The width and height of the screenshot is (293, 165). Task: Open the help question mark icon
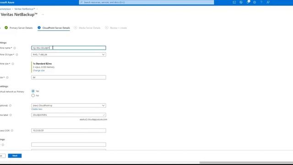click(261, 2)
